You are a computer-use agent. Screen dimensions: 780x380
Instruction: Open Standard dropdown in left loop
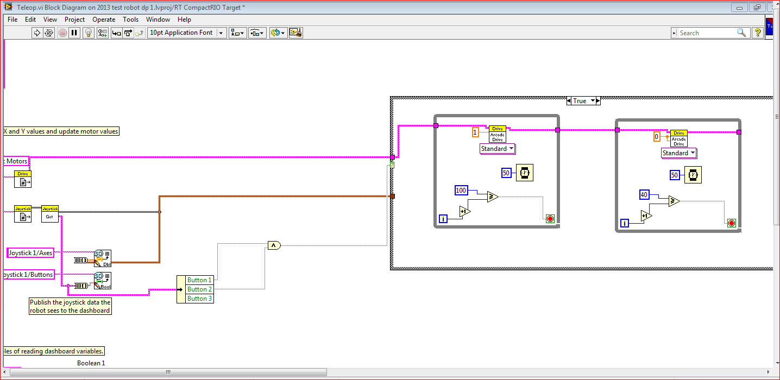coord(498,149)
